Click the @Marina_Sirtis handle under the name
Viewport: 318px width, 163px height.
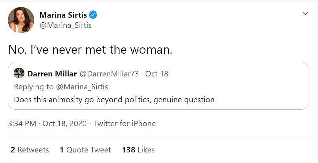pos(65,25)
